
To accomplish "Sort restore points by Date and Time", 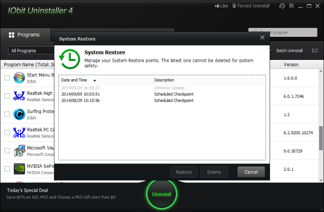I will coord(78,80).
